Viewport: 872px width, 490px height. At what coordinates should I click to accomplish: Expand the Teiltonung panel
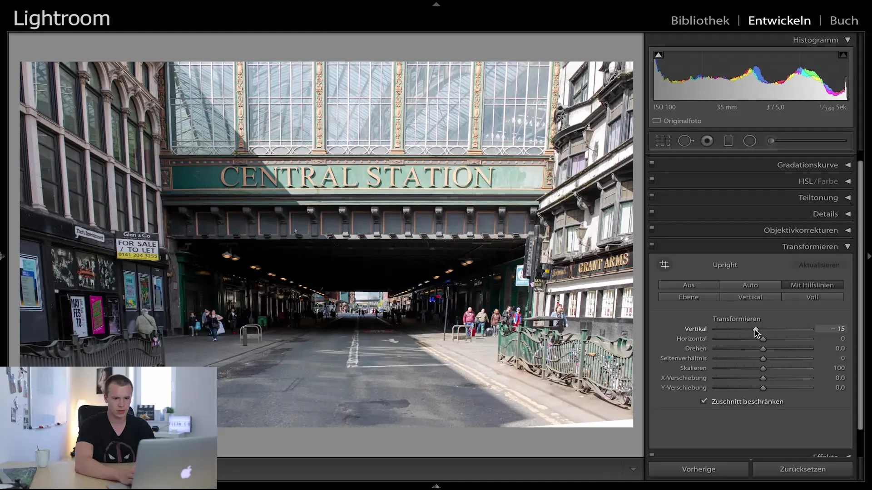847,197
